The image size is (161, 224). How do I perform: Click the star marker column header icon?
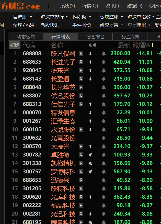coord(90,45)
